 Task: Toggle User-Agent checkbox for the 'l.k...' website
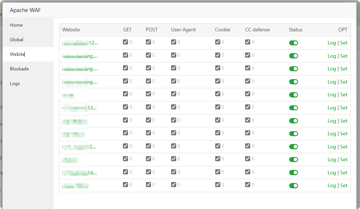(174, 172)
